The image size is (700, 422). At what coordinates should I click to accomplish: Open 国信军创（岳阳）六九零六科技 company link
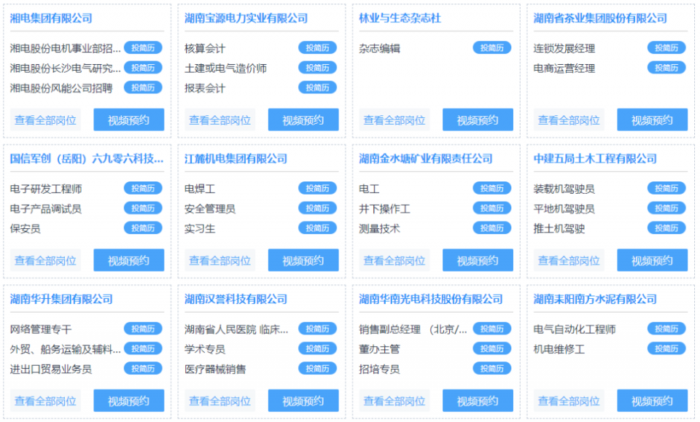point(87,159)
